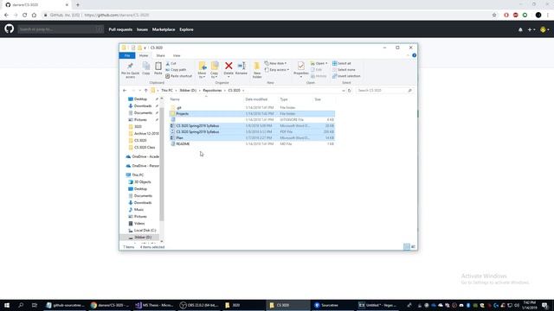Open Sourcetree from the taskbar
This screenshot has height=311, width=554.
point(329,305)
